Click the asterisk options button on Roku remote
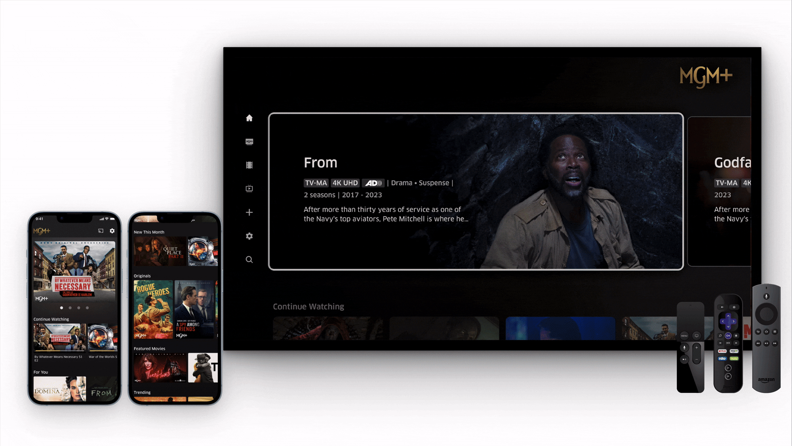 (x=736, y=335)
